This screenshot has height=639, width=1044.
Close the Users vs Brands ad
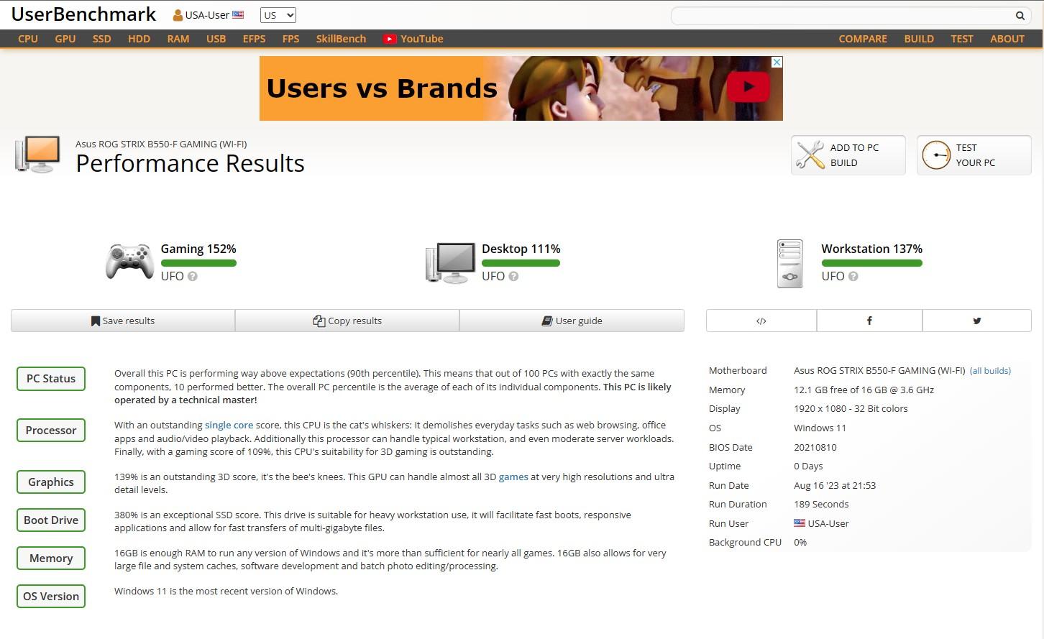(x=777, y=63)
